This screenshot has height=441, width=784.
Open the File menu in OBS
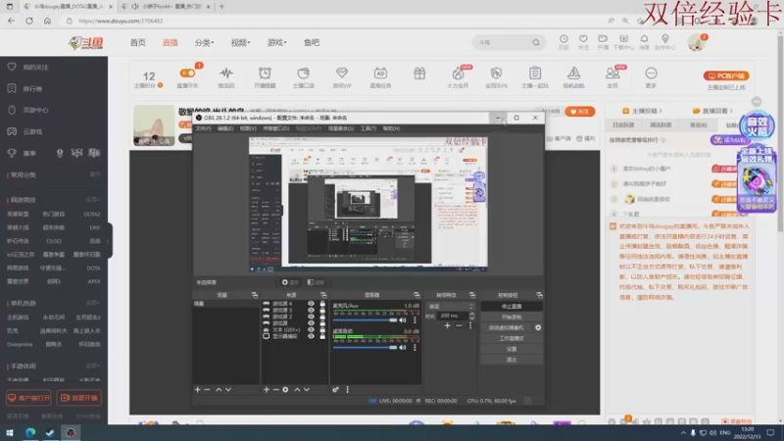point(203,128)
